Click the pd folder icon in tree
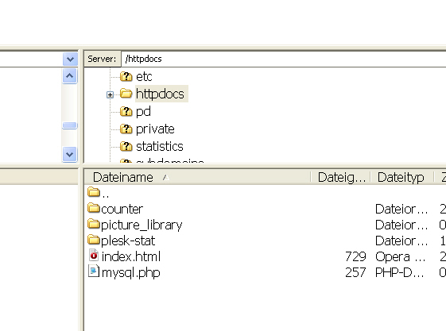Viewport: 446px width, 331px height. pos(126,112)
